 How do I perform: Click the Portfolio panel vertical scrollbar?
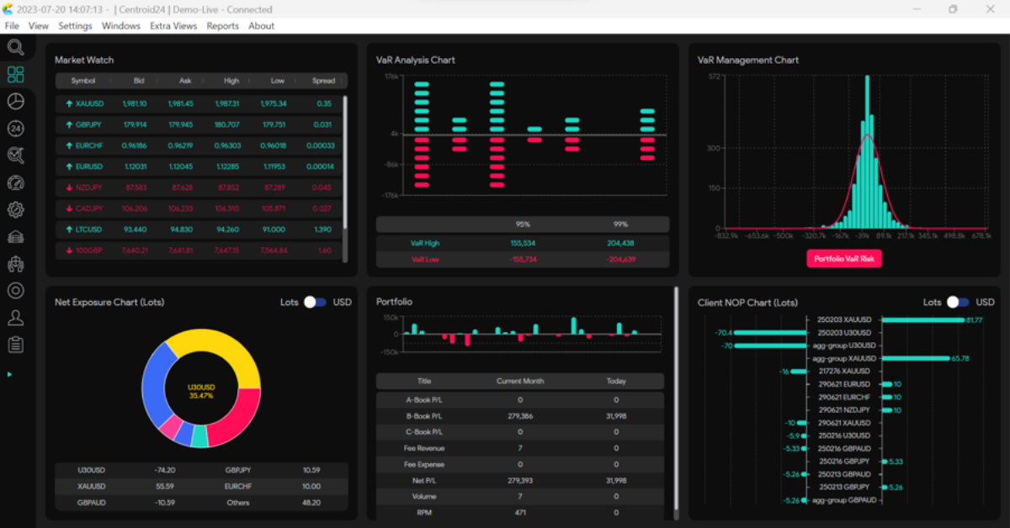[675, 404]
